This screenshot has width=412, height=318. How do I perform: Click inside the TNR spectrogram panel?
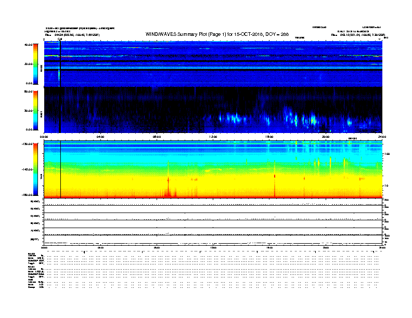213,169
